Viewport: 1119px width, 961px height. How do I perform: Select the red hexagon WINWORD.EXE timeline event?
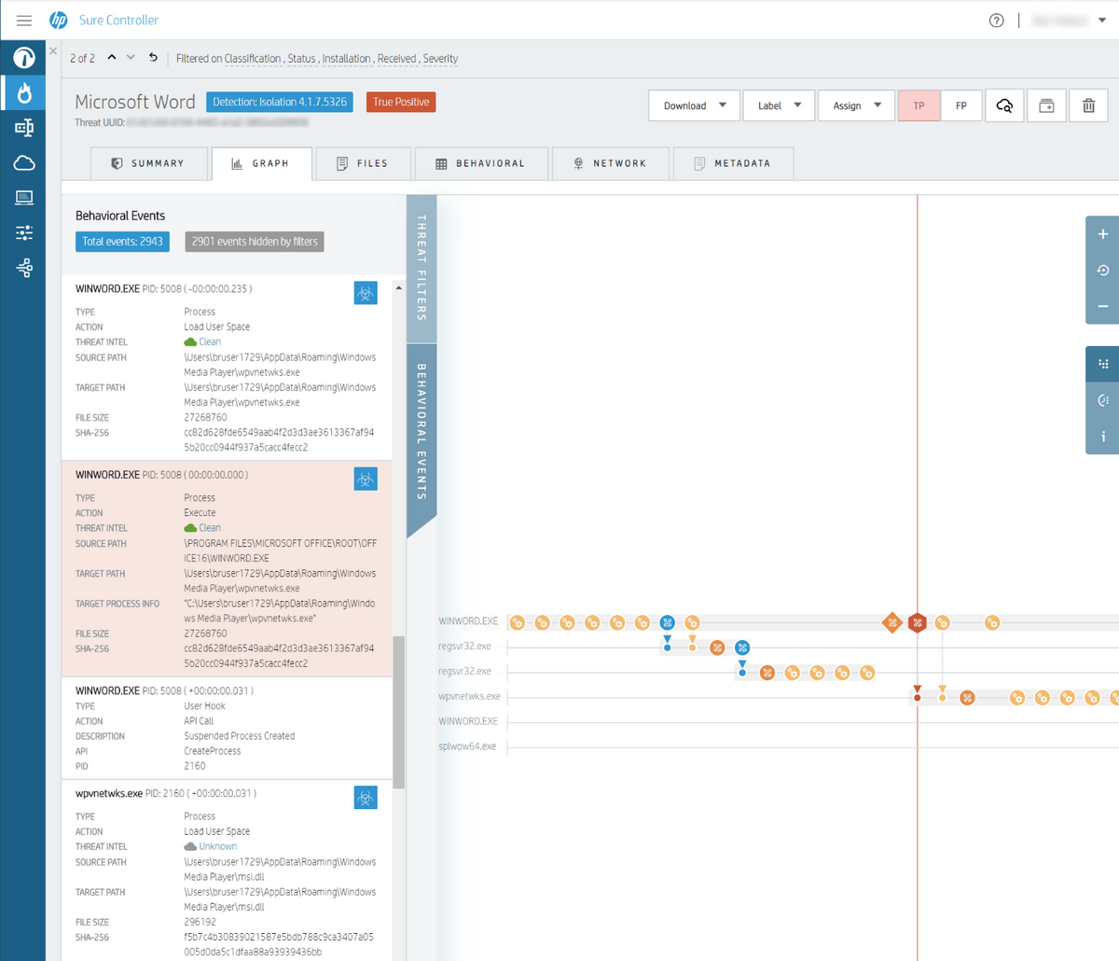[918, 622]
